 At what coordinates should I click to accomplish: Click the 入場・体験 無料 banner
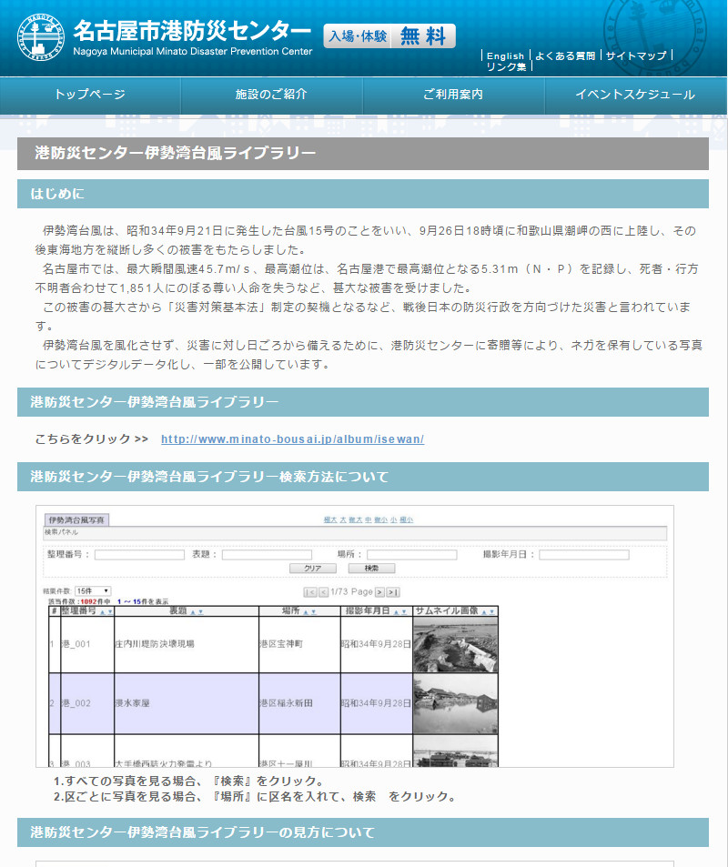point(389,36)
